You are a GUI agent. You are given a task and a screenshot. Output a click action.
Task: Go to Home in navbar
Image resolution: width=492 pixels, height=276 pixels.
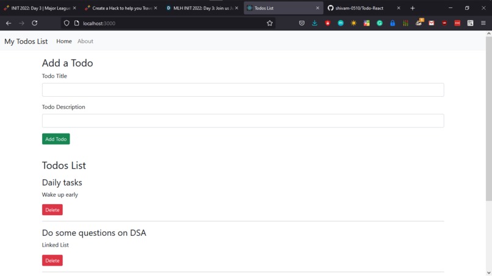tap(64, 41)
